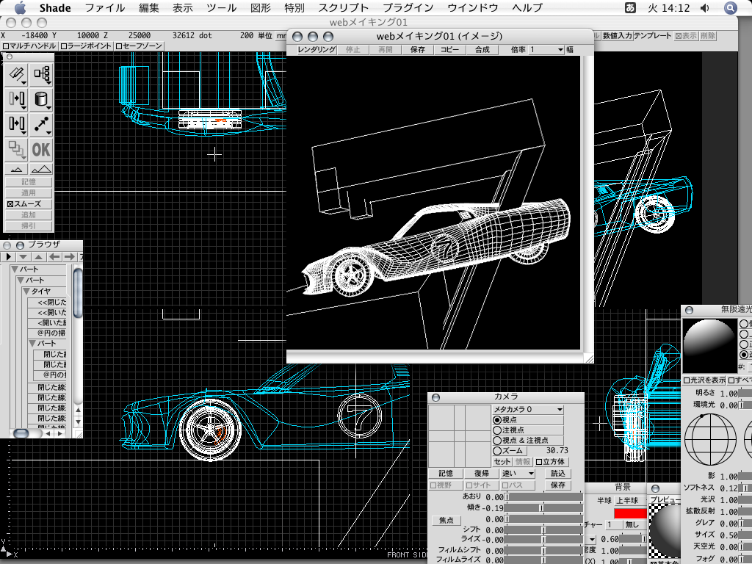Click the レンダリング button in image window
This screenshot has width=752, height=564.
(317, 50)
